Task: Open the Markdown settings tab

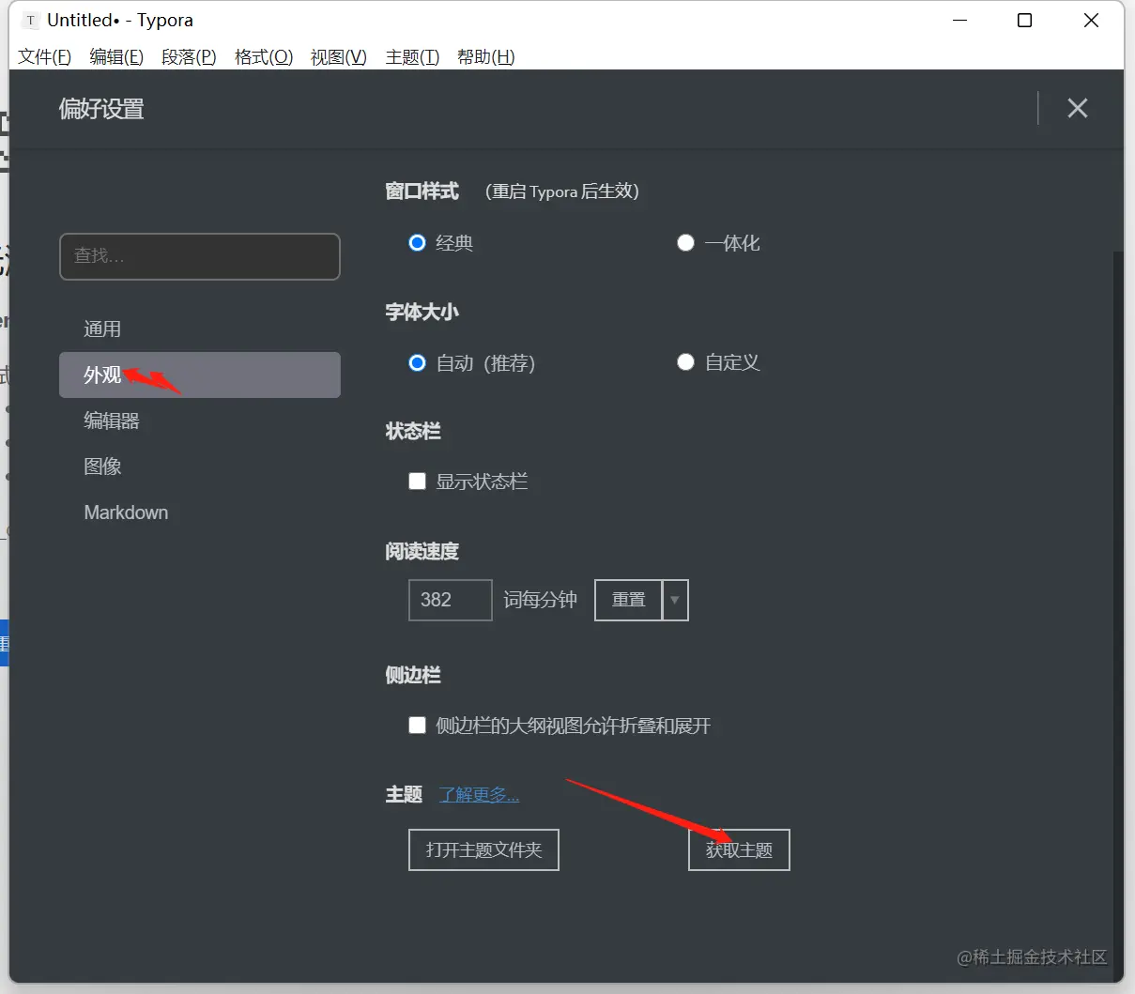Action: (200, 512)
